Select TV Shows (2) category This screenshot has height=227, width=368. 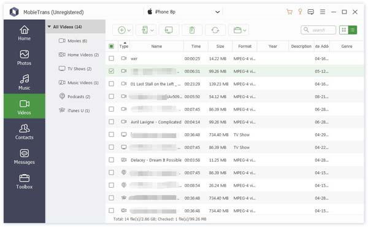pos(75,69)
